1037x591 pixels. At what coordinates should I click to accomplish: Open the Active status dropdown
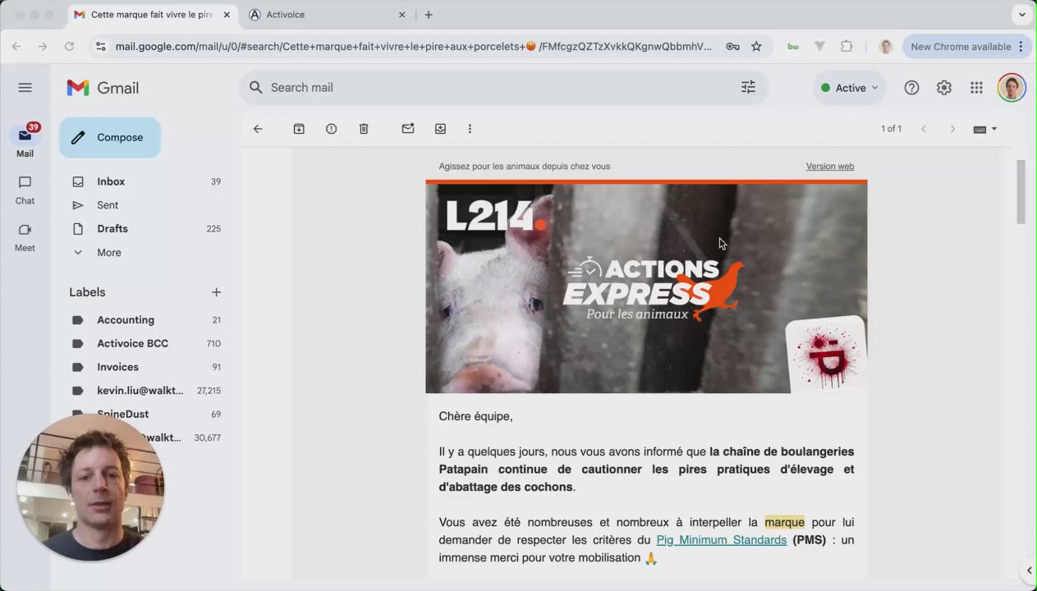pyautogui.click(x=850, y=88)
